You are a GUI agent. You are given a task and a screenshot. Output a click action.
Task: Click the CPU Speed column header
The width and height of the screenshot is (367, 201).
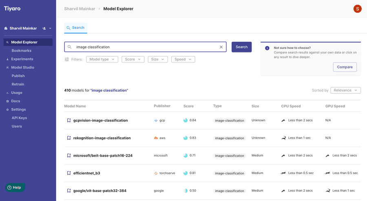coord(291,106)
